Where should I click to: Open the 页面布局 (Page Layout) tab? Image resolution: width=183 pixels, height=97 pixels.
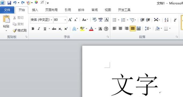(52, 10)
